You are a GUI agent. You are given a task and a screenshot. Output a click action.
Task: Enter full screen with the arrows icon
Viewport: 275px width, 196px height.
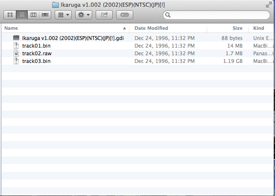pyautogui.click(x=269, y=5)
